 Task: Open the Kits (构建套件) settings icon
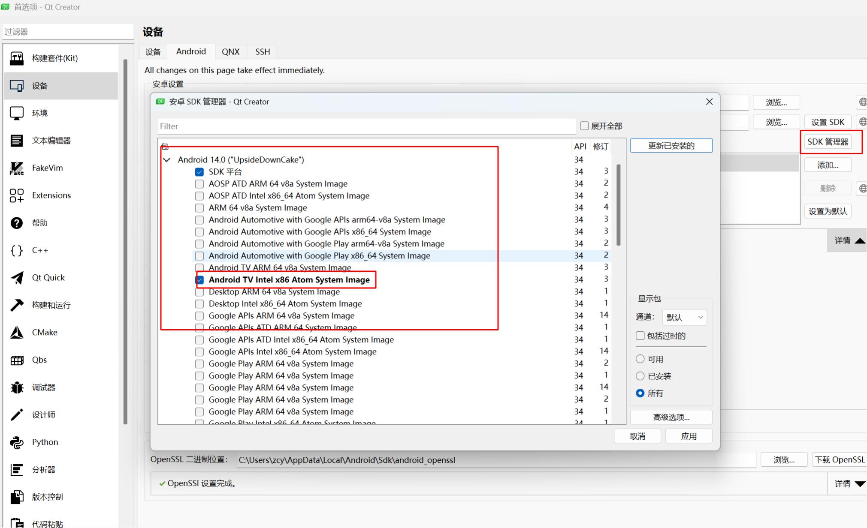pyautogui.click(x=17, y=58)
